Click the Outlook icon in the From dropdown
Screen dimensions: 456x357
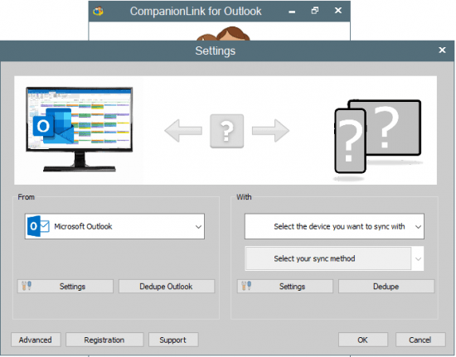38,226
